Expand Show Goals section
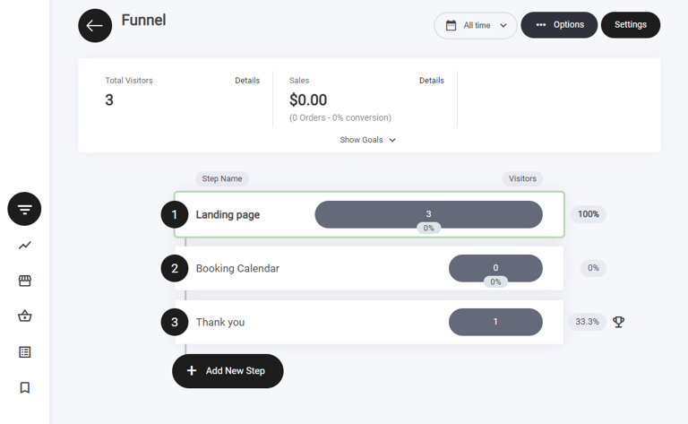688x424 pixels. tap(367, 140)
